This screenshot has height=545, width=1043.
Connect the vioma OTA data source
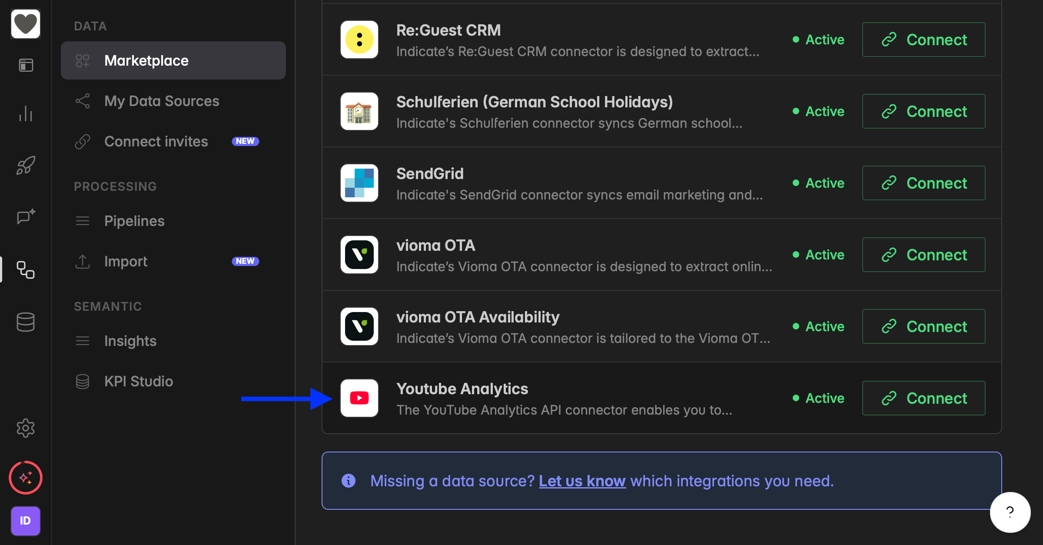tap(924, 255)
